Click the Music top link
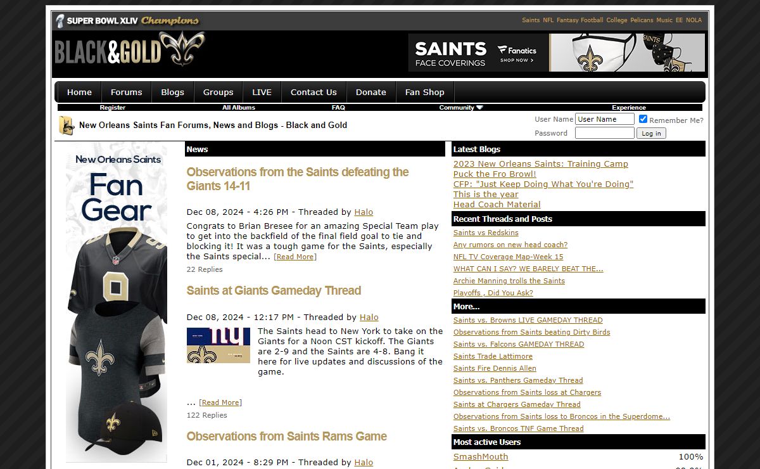This screenshot has height=469, width=760. [664, 20]
